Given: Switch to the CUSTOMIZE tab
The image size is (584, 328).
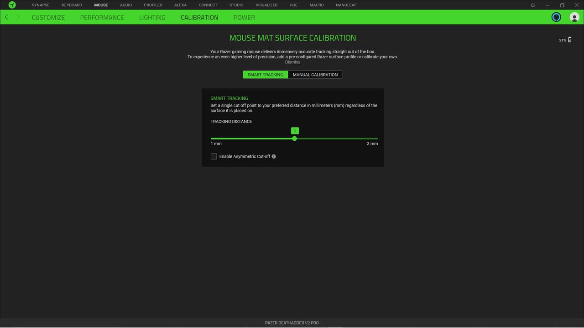Looking at the screenshot, I should [x=48, y=17].
